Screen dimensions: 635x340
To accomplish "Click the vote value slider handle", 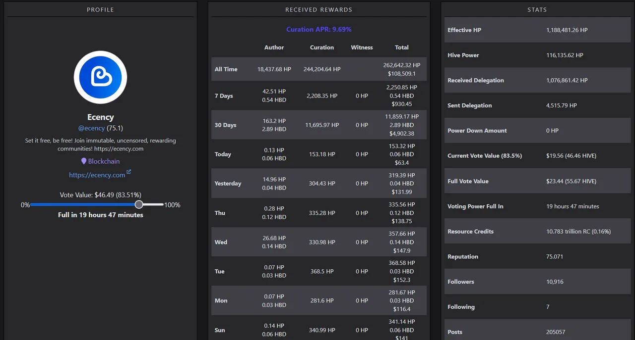I will coord(139,204).
